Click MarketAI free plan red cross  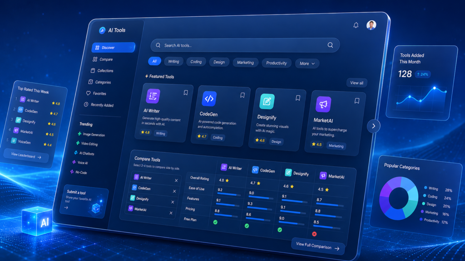point(314,234)
